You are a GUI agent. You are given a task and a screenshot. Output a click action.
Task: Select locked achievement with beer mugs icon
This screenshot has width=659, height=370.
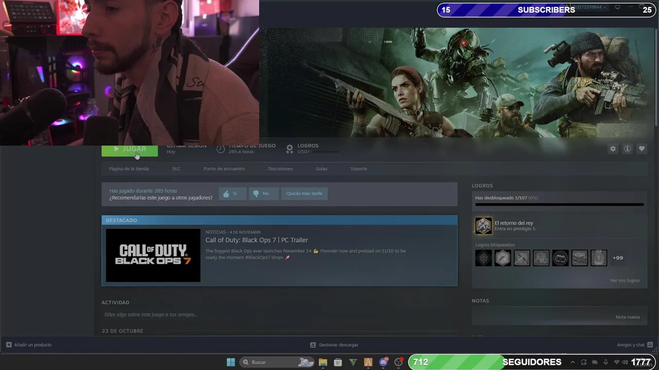[560, 258]
